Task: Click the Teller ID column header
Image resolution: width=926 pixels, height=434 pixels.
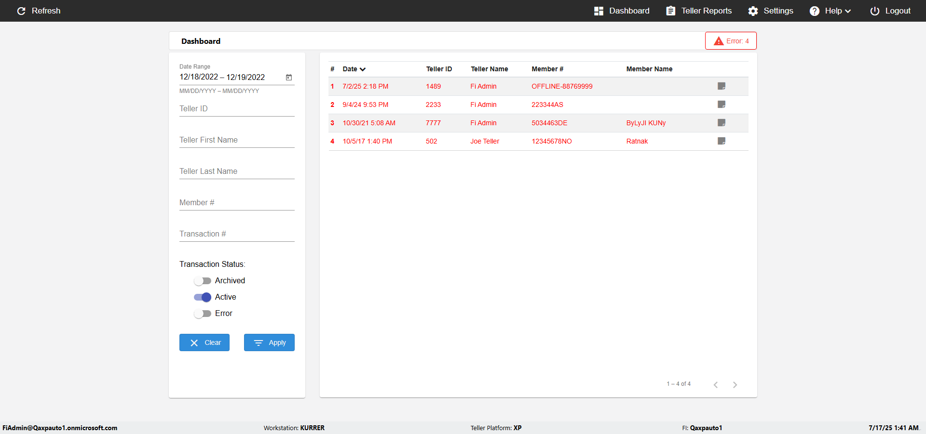Action: tap(439, 69)
